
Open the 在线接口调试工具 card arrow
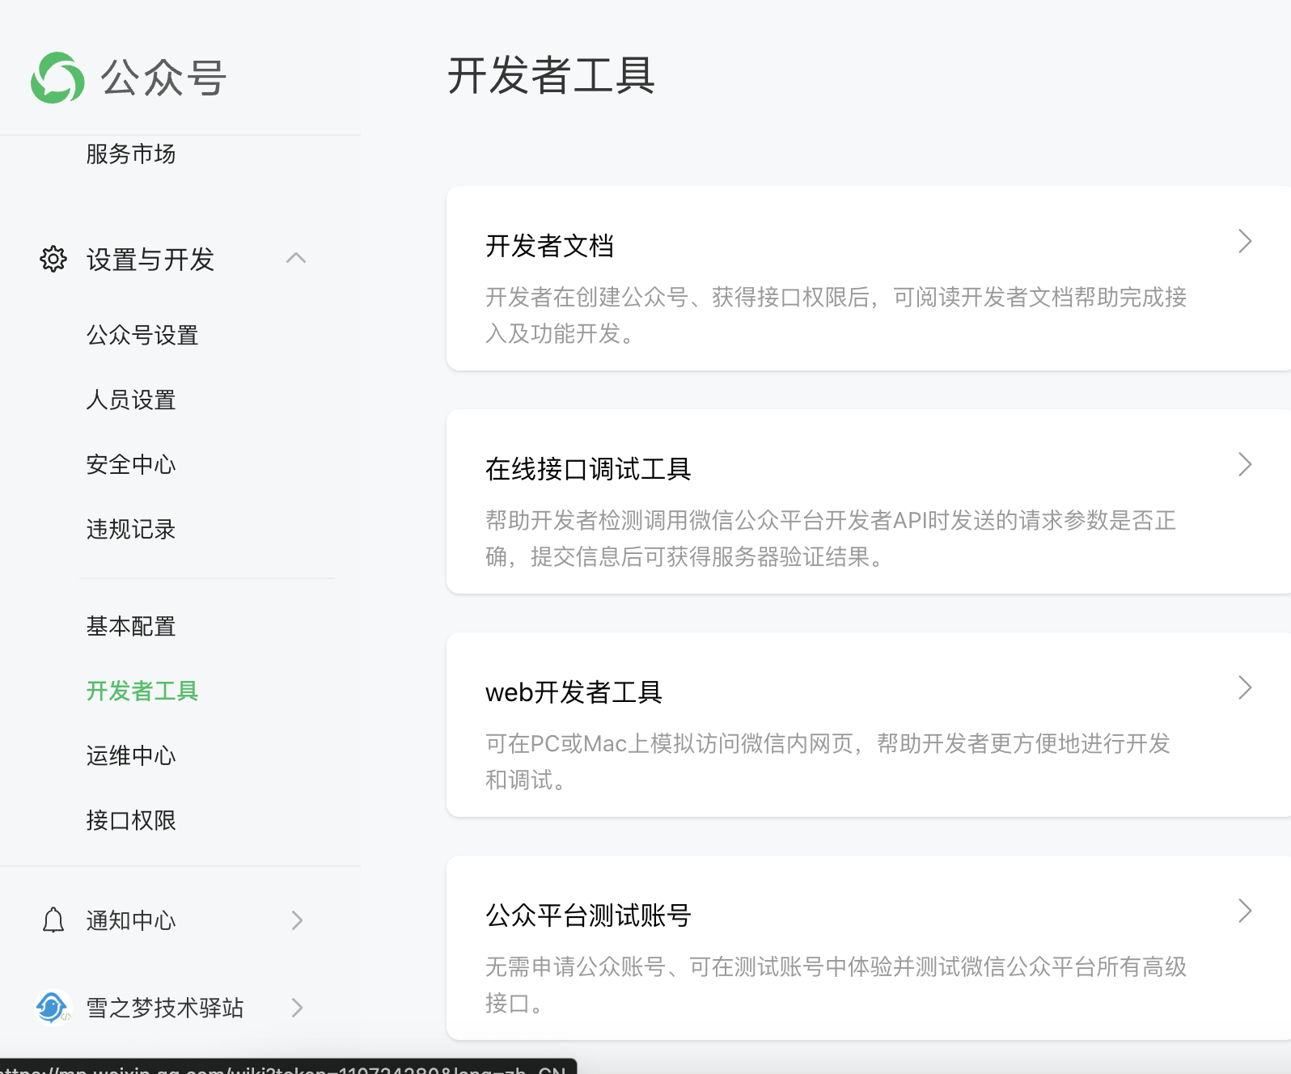pyautogui.click(x=1245, y=464)
